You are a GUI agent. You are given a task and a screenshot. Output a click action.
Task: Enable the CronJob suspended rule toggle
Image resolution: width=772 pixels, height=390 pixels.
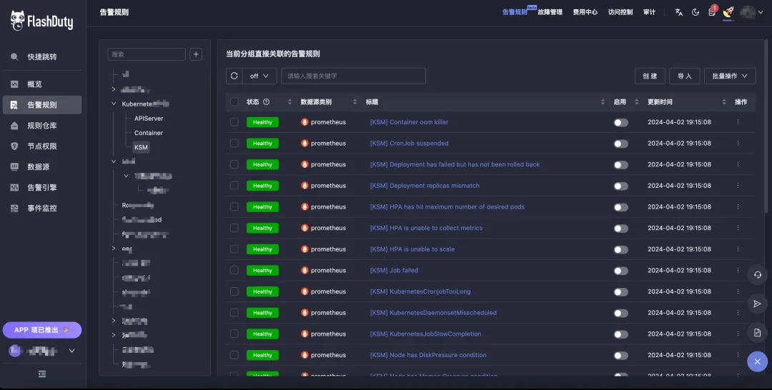(621, 144)
